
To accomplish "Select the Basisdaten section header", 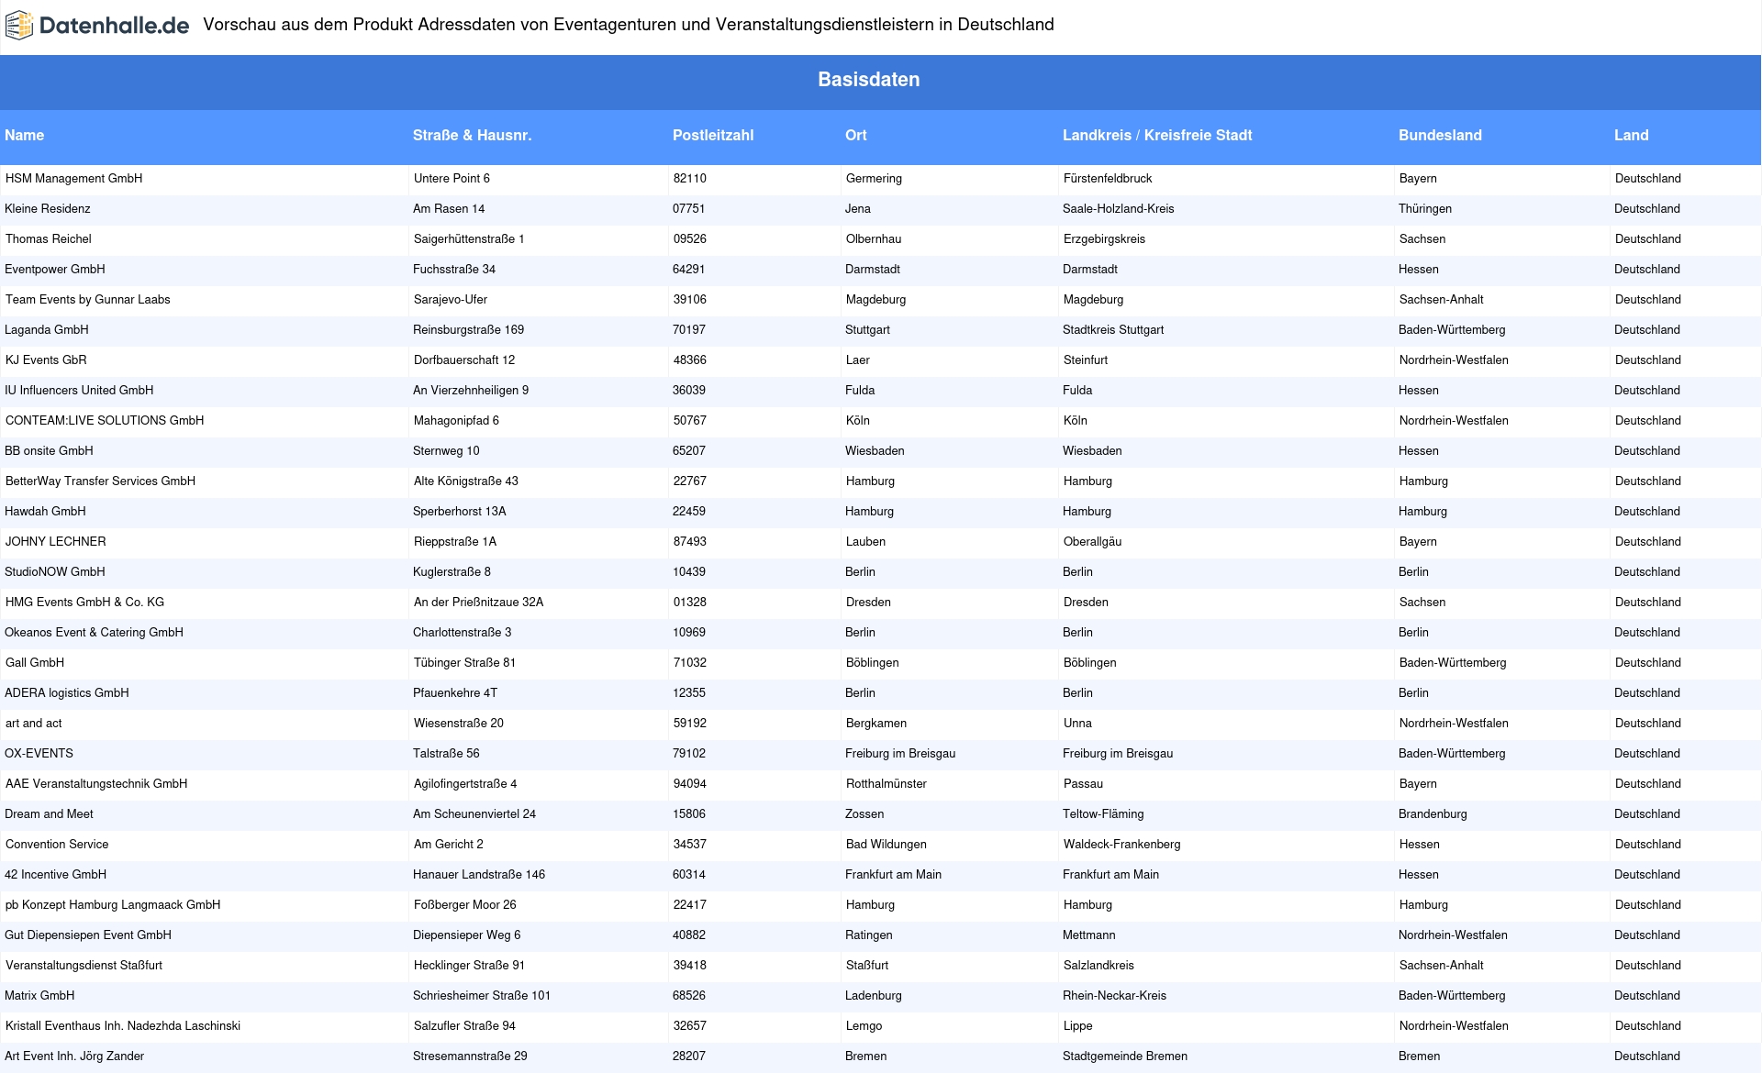I will pyautogui.click(x=869, y=80).
